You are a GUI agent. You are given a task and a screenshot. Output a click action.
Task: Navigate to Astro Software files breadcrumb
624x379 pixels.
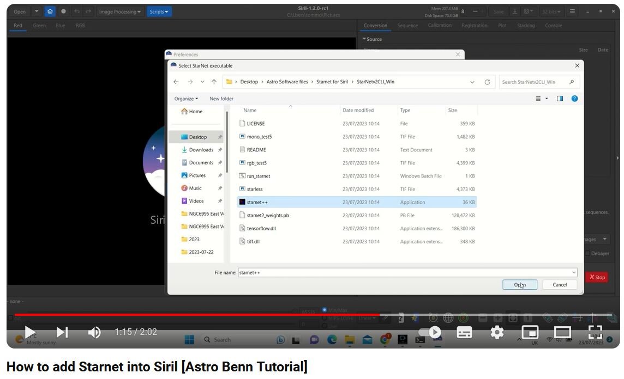[x=287, y=82]
